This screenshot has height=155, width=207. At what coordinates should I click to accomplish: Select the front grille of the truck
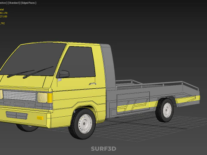tap(19, 96)
